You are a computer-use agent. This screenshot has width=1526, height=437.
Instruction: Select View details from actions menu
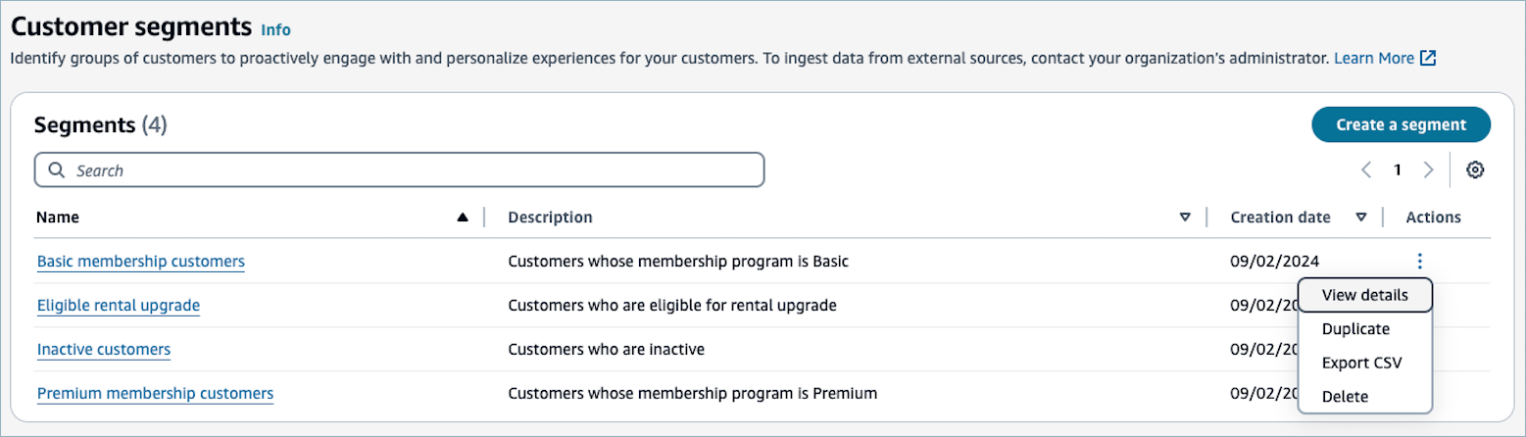pyautogui.click(x=1364, y=295)
